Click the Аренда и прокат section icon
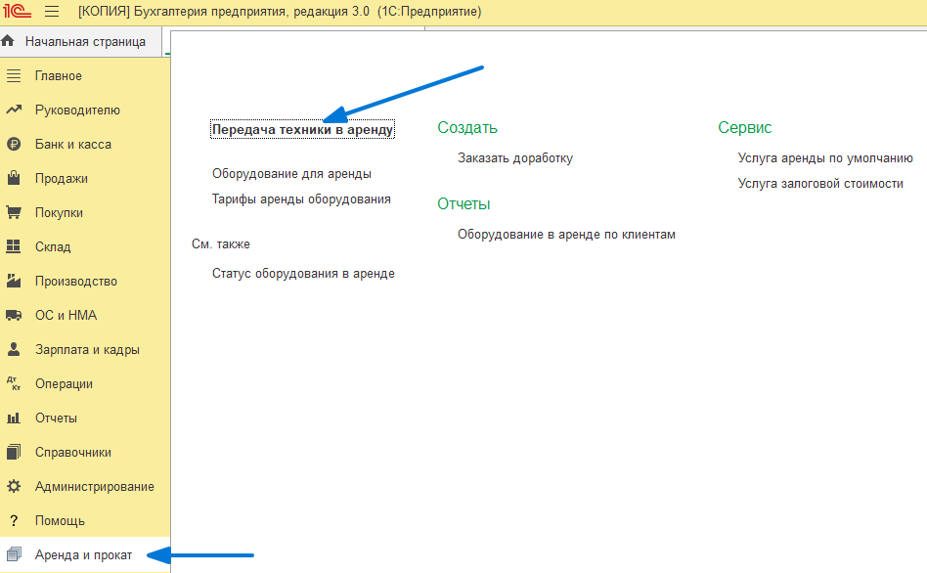 (x=14, y=554)
